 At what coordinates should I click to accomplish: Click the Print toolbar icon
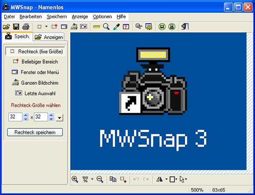click(26, 27)
